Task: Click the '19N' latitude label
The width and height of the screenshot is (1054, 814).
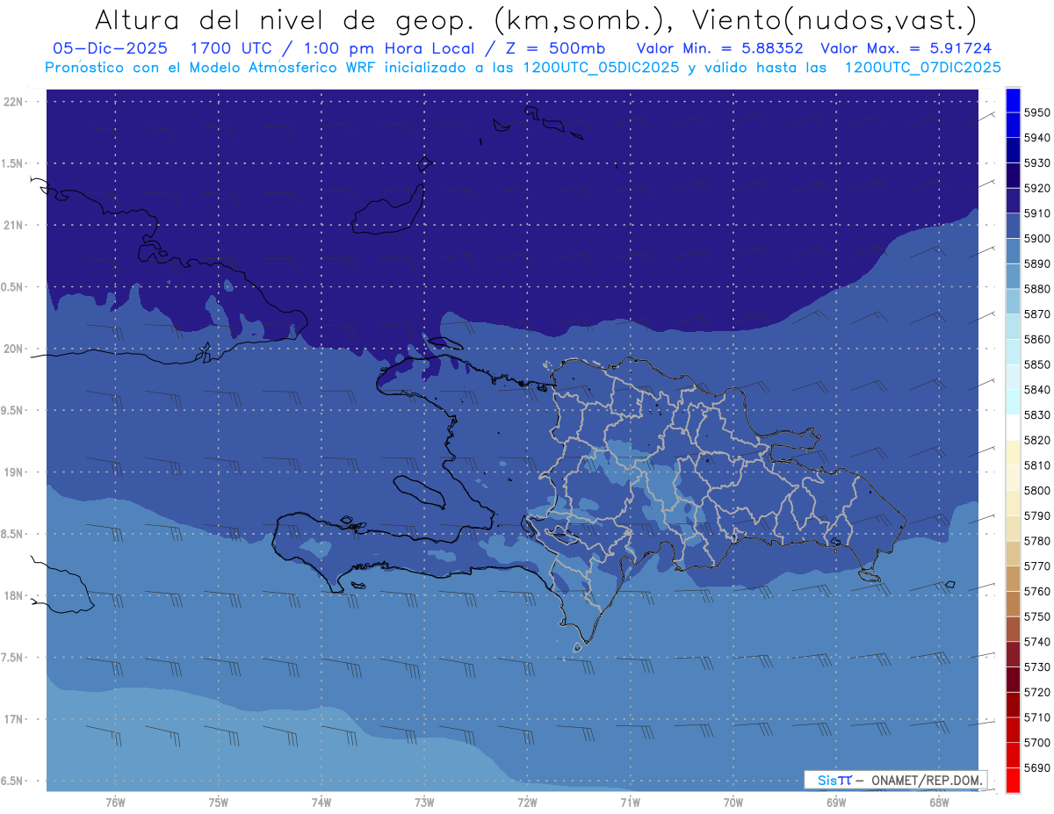Action: 13,472
